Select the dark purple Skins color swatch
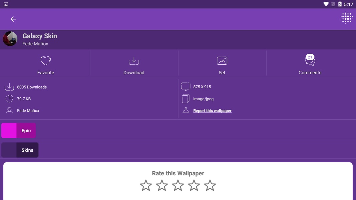 click(9, 150)
